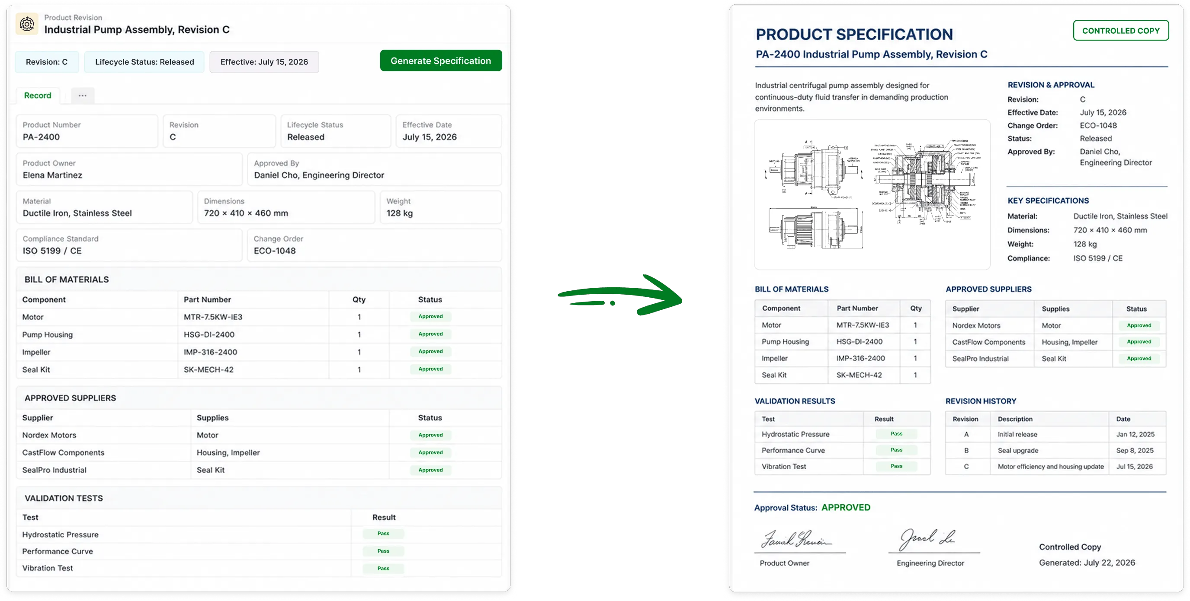The height and width of the screenshot is (601, 1190).
Task: Click the CONTROLLED COPY stamp on specification
Action: 1121,30
